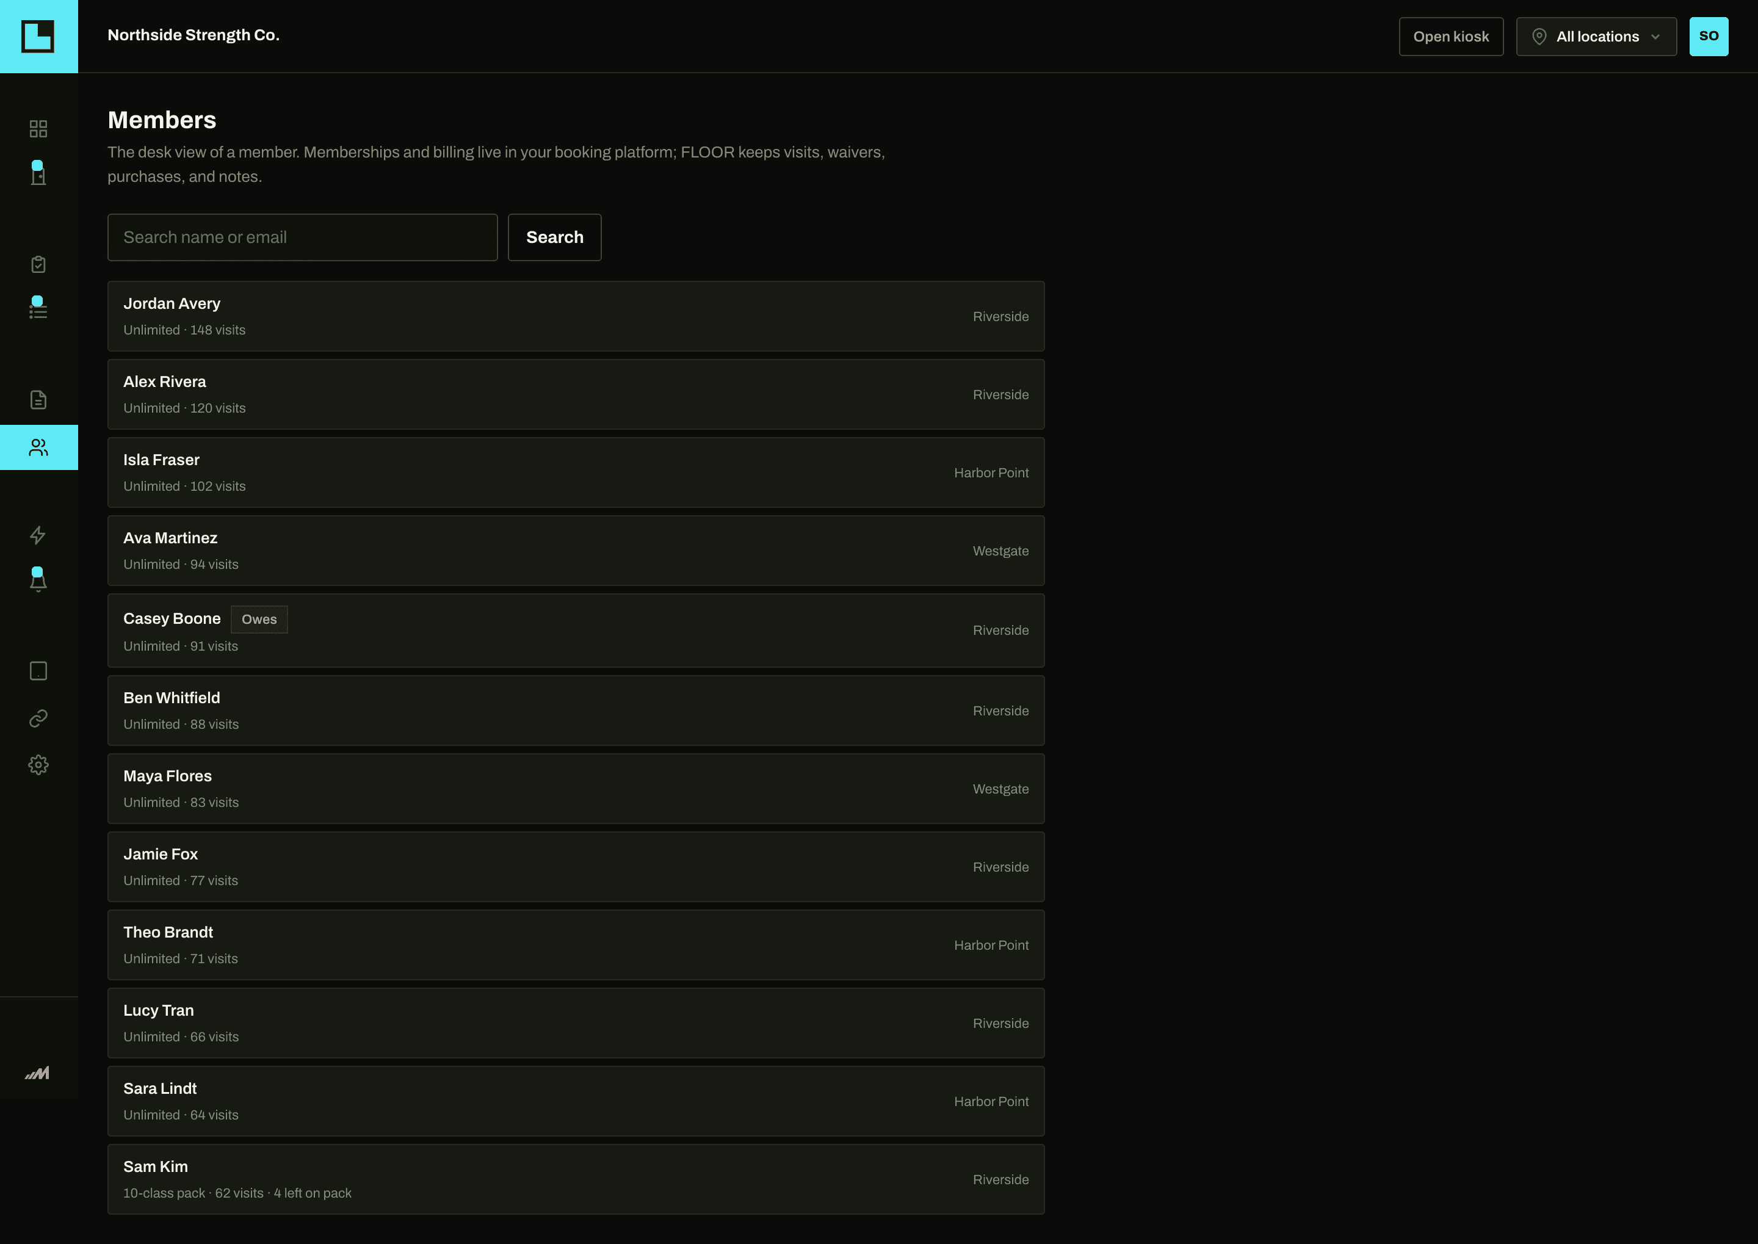
Task: Open Jordan Avery's member row
Action: [576, 316]
